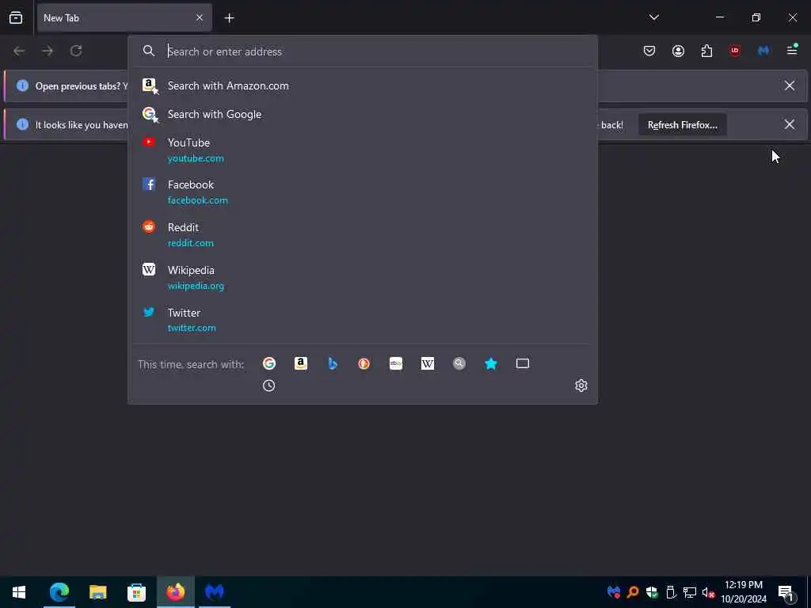
Task: Click the twitter.com URL text
Action: (x=192, y=328)
